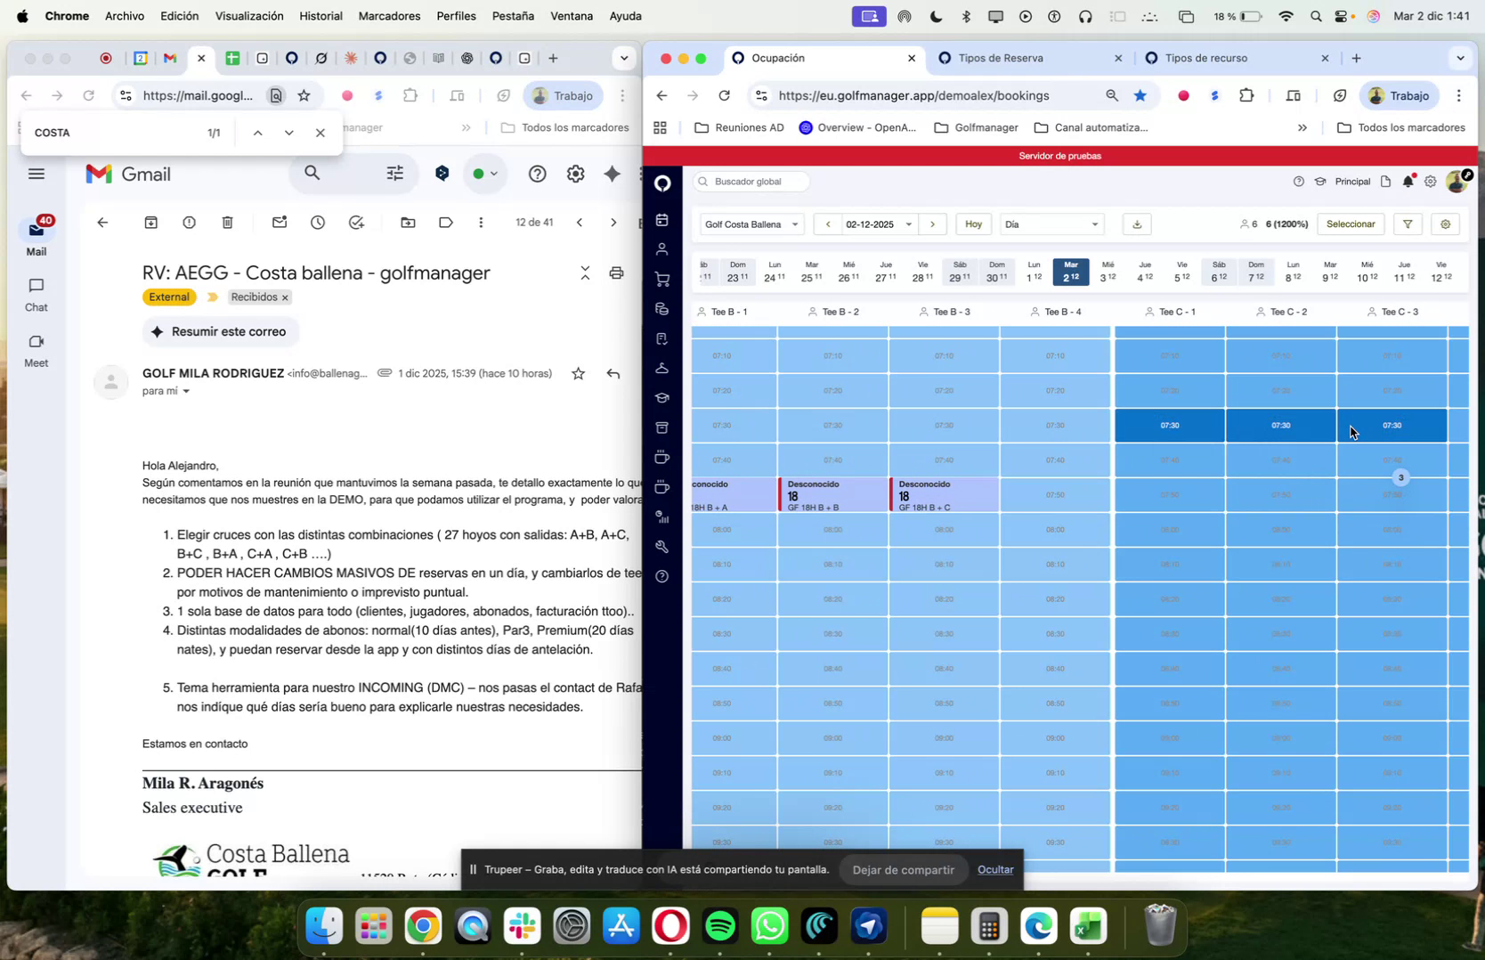Expand the Día view selector dropdown

click(1051, 224)
